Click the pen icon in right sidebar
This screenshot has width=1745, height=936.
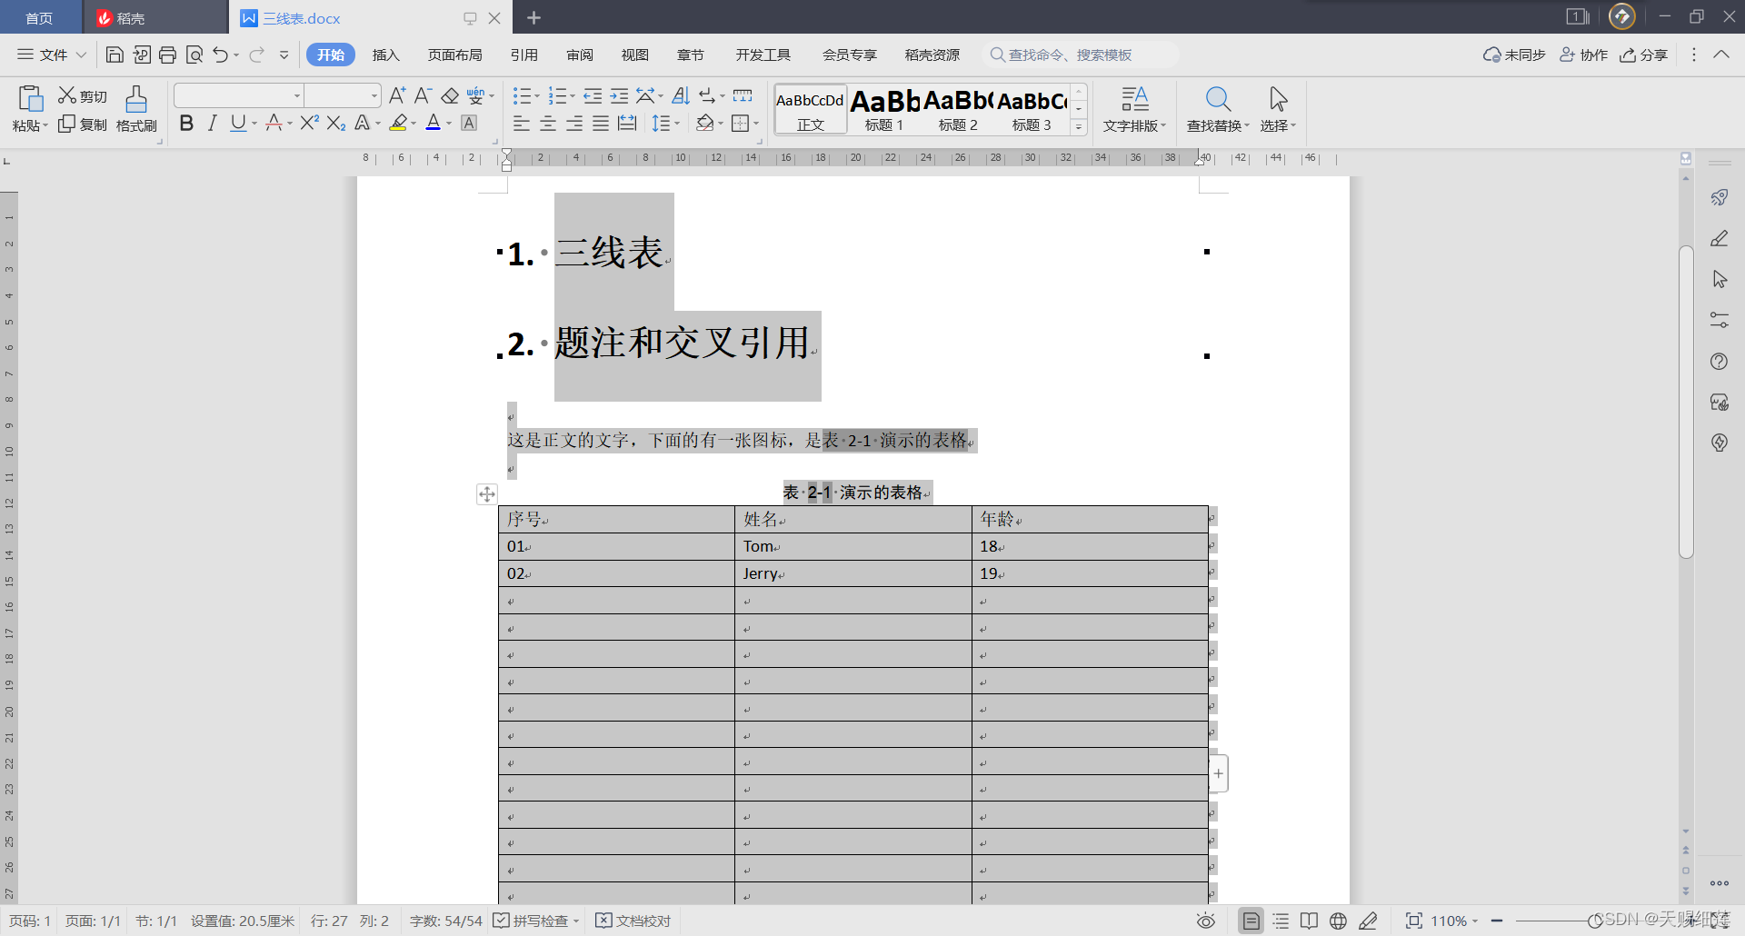coord(1720,238)
